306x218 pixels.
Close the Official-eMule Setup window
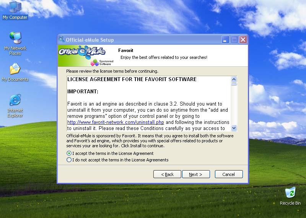tap(243, 40)
